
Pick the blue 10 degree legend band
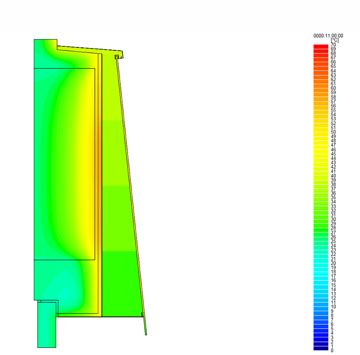click(321, 306)
